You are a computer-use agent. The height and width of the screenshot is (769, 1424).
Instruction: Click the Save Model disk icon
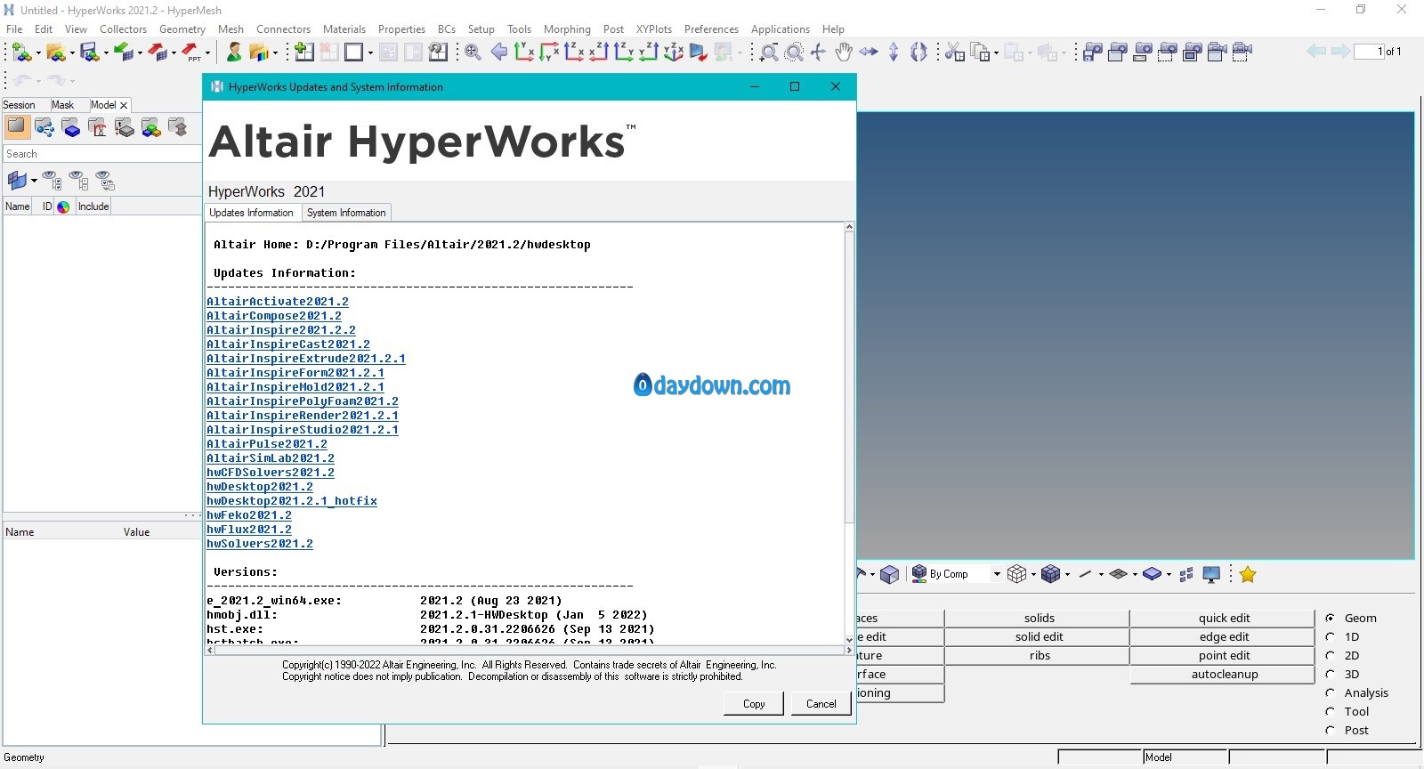(89, 53)
